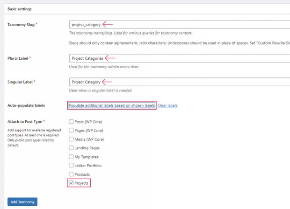Click the Singular Label field label text

[21, 82]
